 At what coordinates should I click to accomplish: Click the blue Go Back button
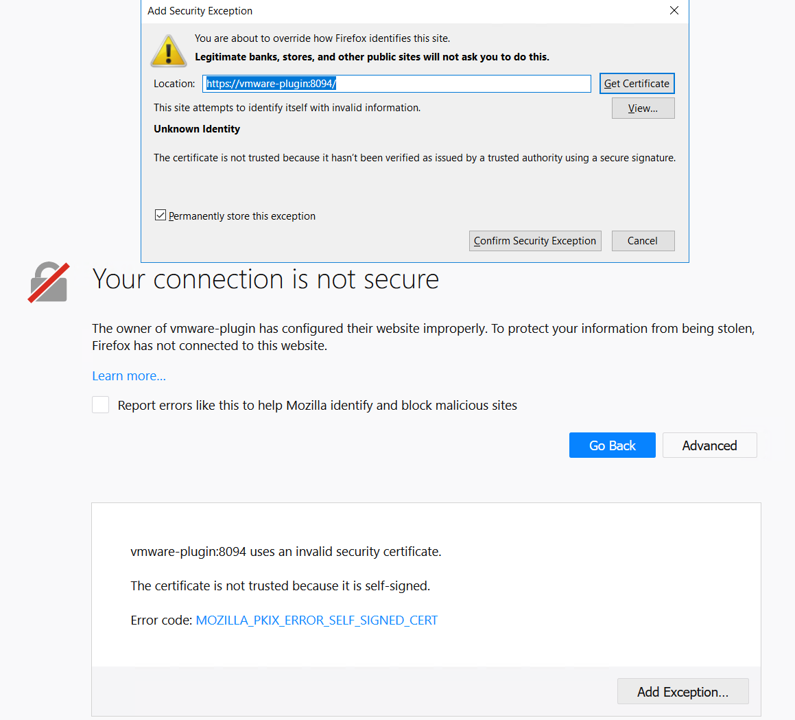pos(612,445)
